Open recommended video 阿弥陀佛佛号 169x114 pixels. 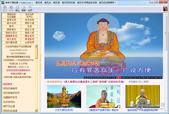[10, 89]
